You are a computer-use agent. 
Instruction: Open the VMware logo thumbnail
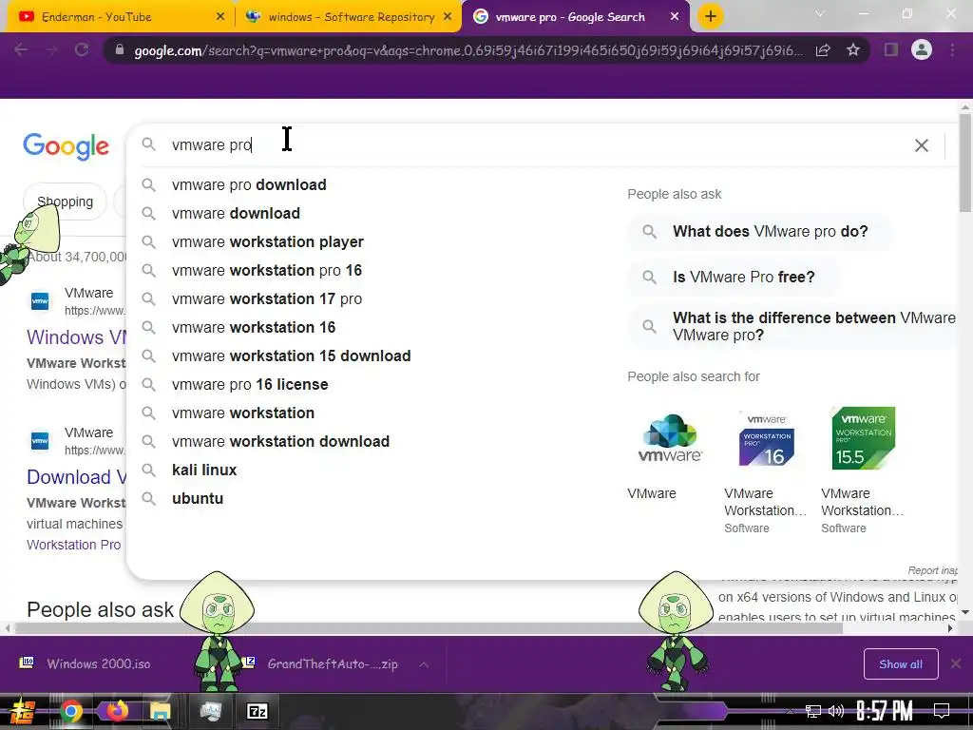click(670, 438)
